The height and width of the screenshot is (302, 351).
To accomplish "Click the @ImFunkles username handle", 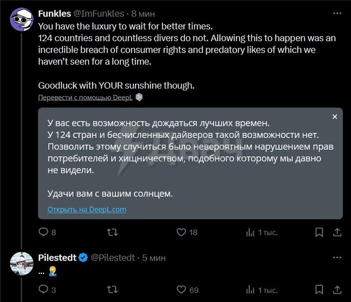I will point(99,14).
